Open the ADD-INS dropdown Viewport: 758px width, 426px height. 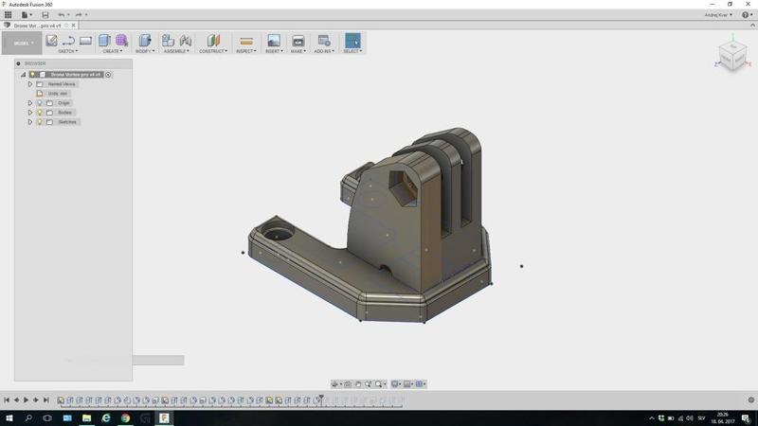(x=324, y=51)
